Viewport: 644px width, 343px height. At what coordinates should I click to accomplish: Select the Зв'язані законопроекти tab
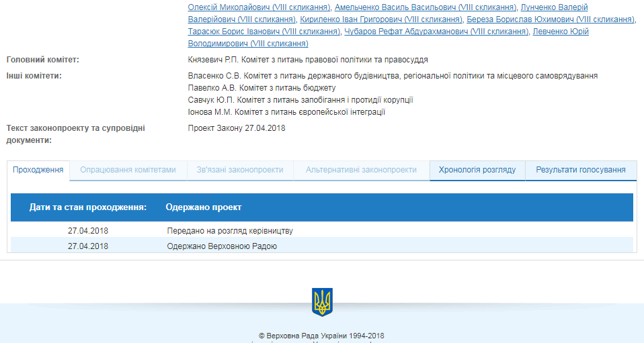pyautogui.click(x=240, y=170)
